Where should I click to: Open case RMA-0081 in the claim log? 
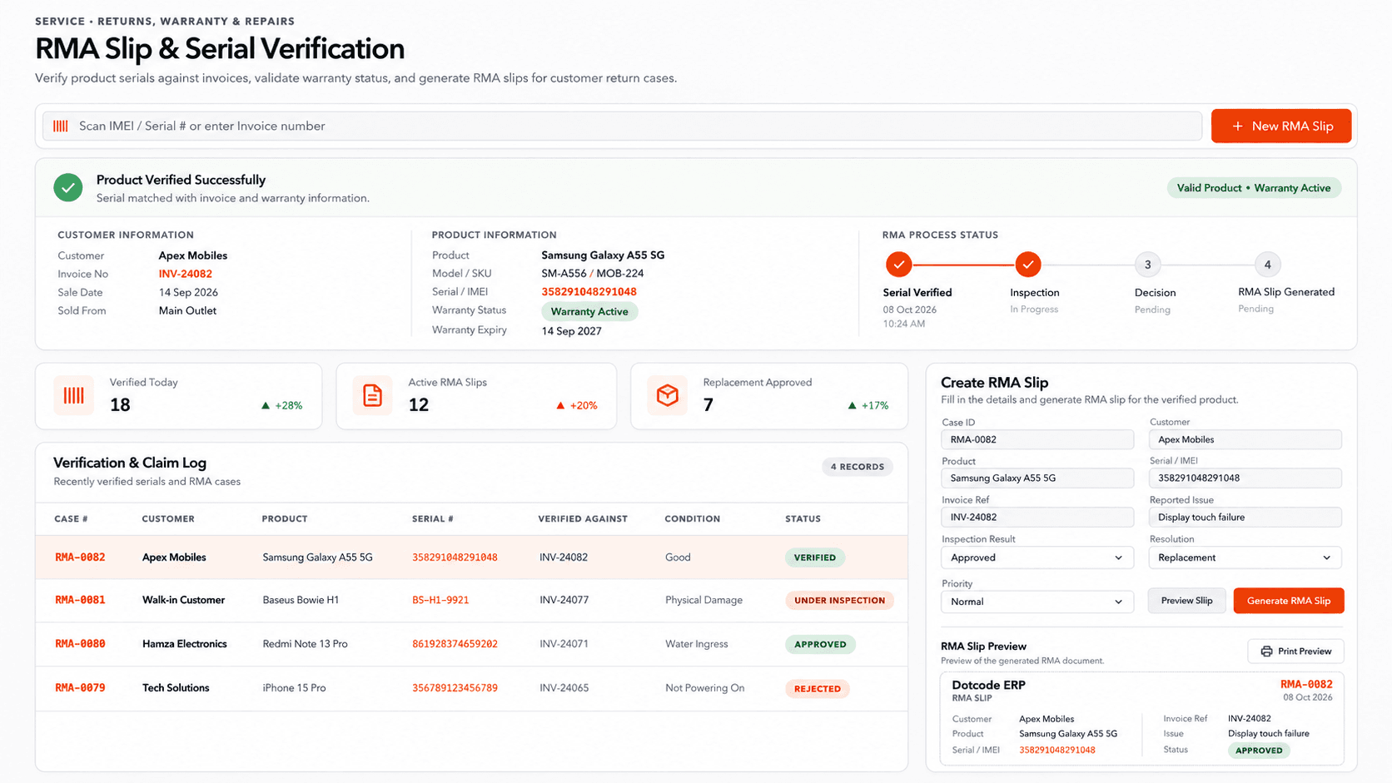[x=80, y=600]
